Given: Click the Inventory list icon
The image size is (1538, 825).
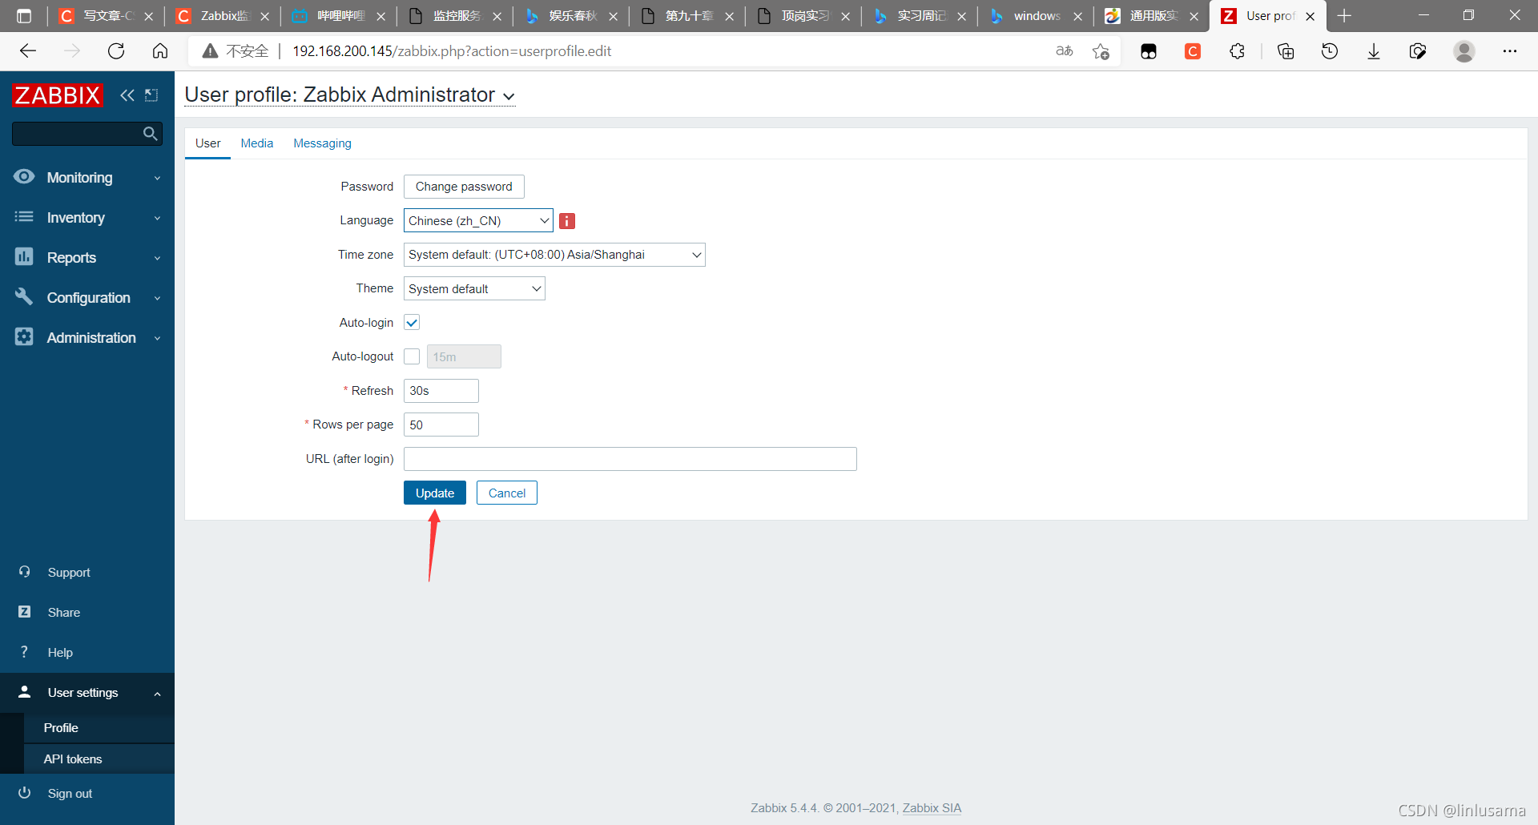Looking at the screenshot, I should [24, 217].
